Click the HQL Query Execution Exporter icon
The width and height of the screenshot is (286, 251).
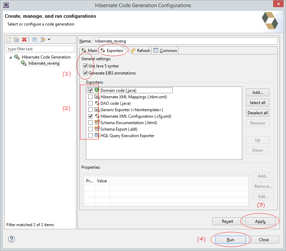pyautogui.click(x=97, y=135)
